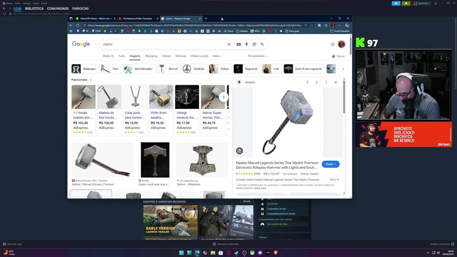Submit search with the magnifying glass icon
The width and height of the screenshot is (457, 257).
[x=262, y=44]
